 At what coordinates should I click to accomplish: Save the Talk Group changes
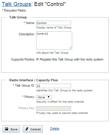tap(11, 129)
